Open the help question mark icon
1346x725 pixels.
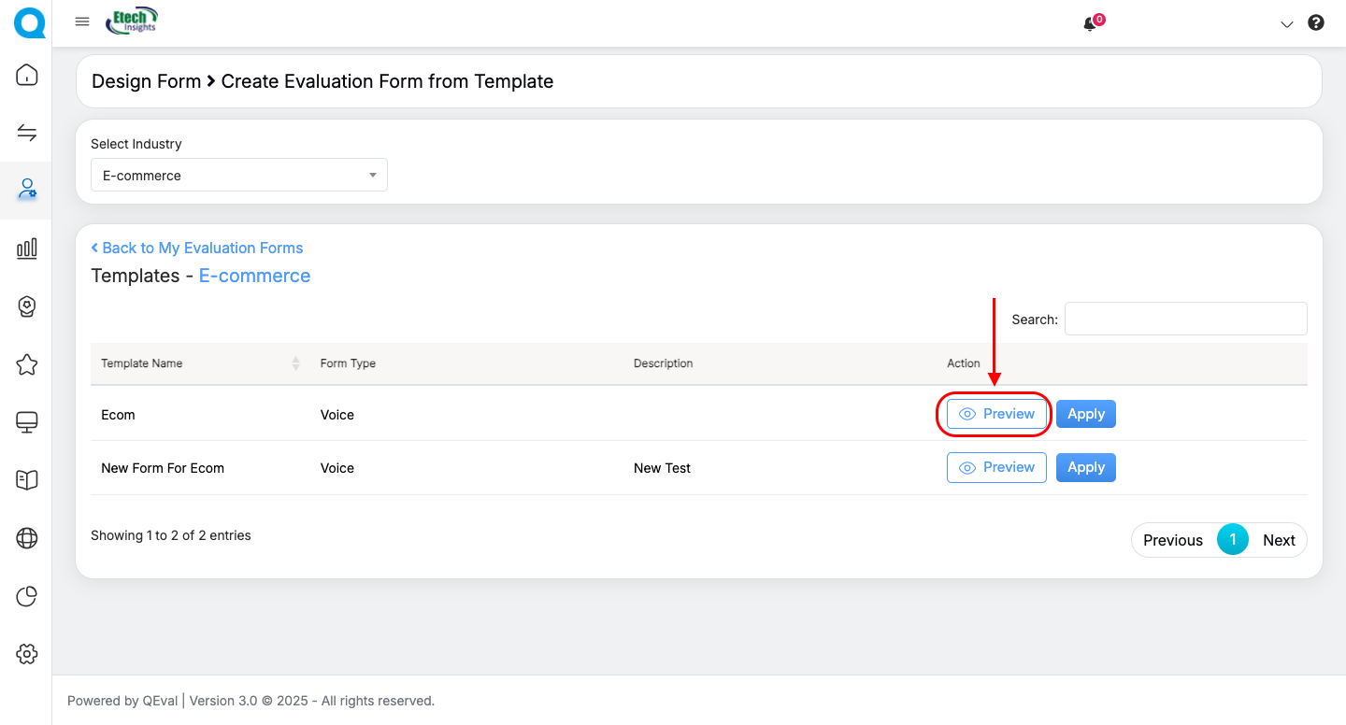(x=1316, y=23)
